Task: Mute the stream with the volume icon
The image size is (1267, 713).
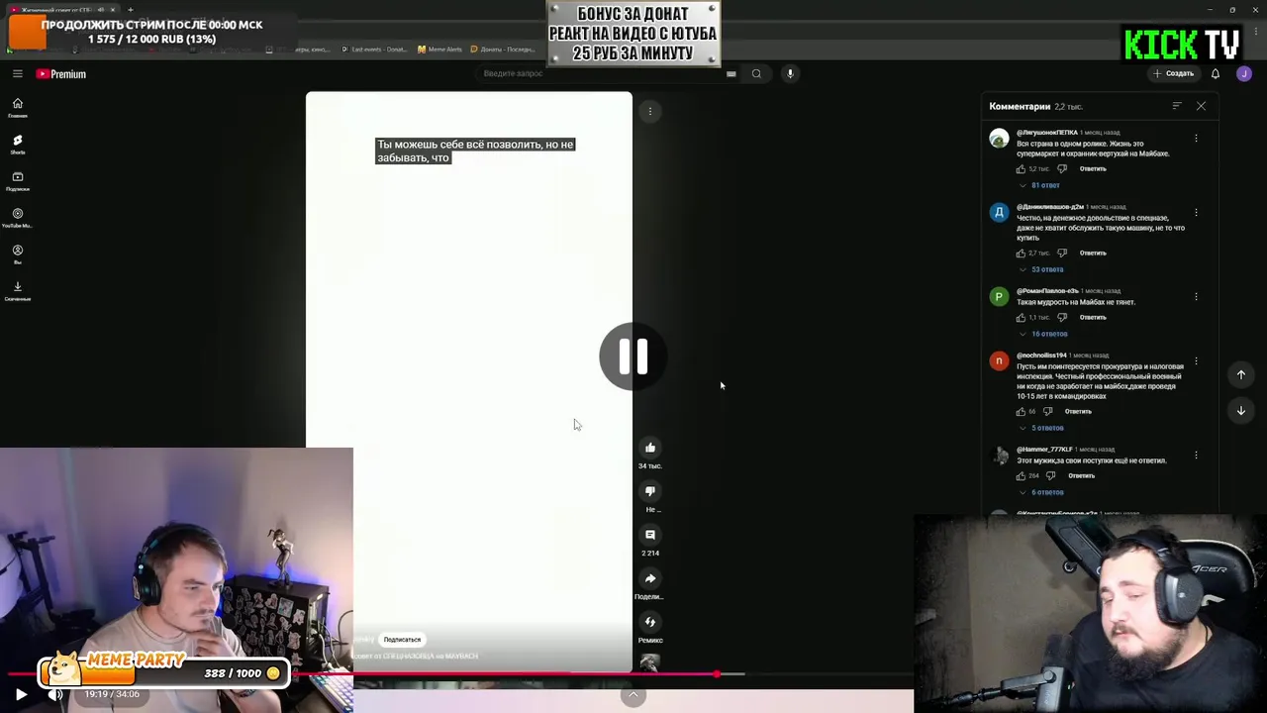Action: pos(55,695)
